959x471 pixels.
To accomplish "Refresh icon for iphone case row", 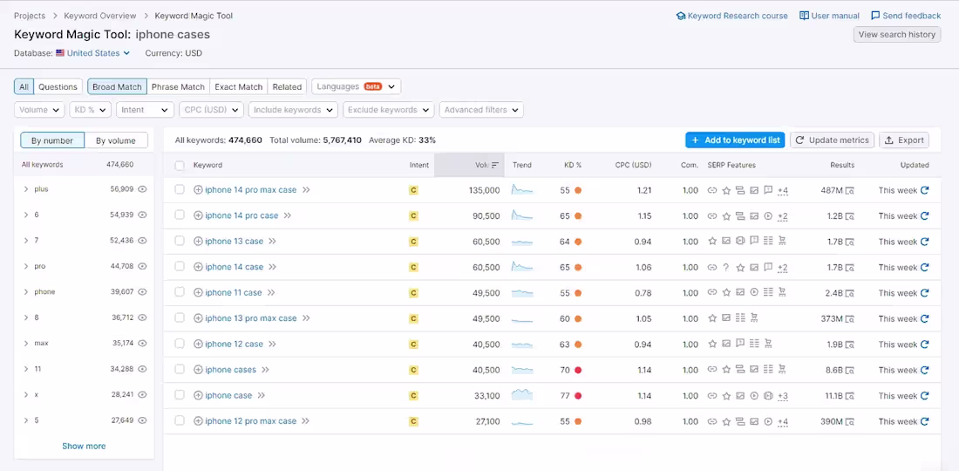I will tap(924, 396).
